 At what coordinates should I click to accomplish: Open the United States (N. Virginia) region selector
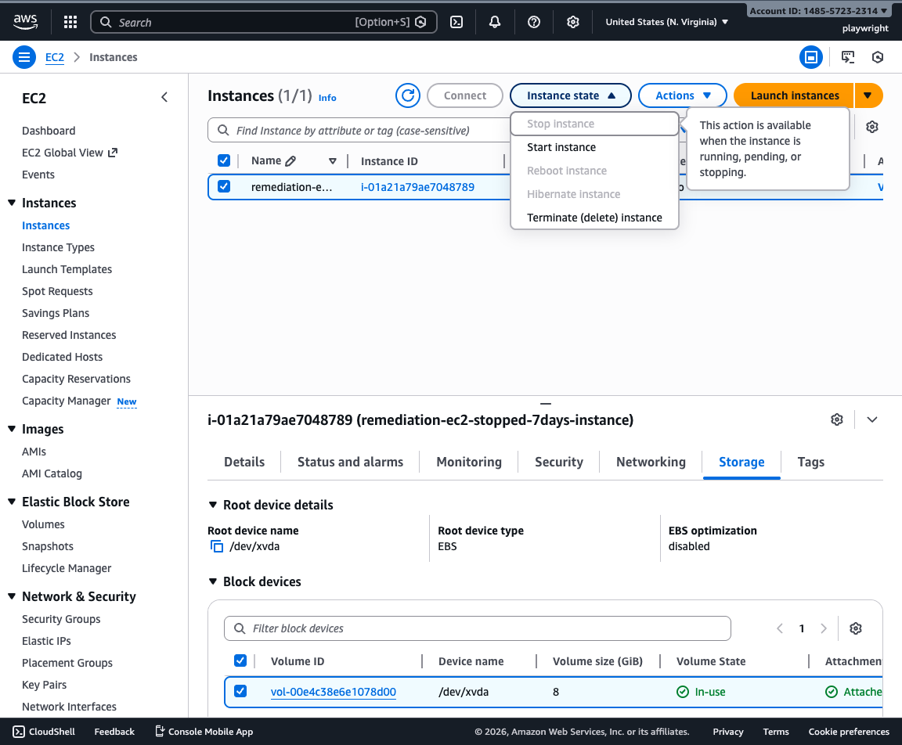666,22
